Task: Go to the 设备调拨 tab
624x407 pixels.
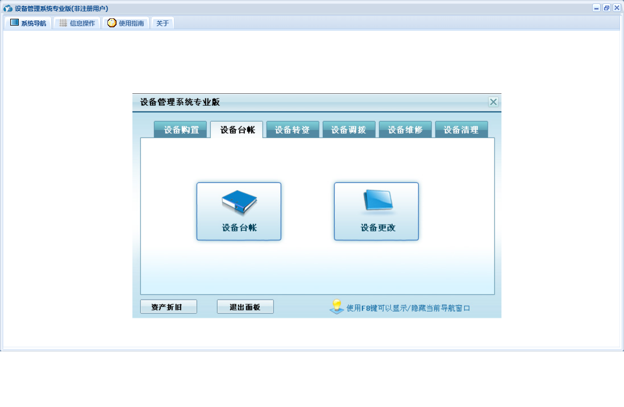Action: click(349, 130)
